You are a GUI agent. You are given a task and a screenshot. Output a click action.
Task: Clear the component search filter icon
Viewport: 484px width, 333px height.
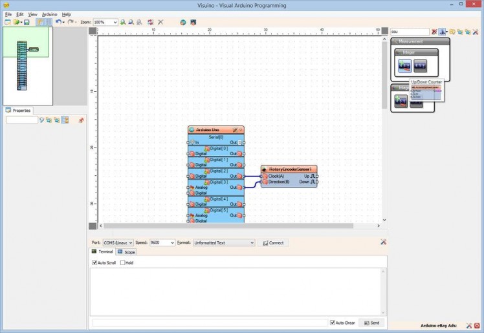tap(434, 32)
